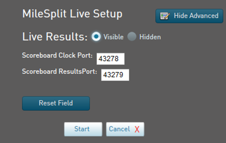
Task: Click the Scoreboard ResultsPort label
Action: 60,71
